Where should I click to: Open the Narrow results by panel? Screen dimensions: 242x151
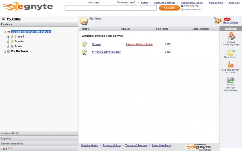[39, 144]
